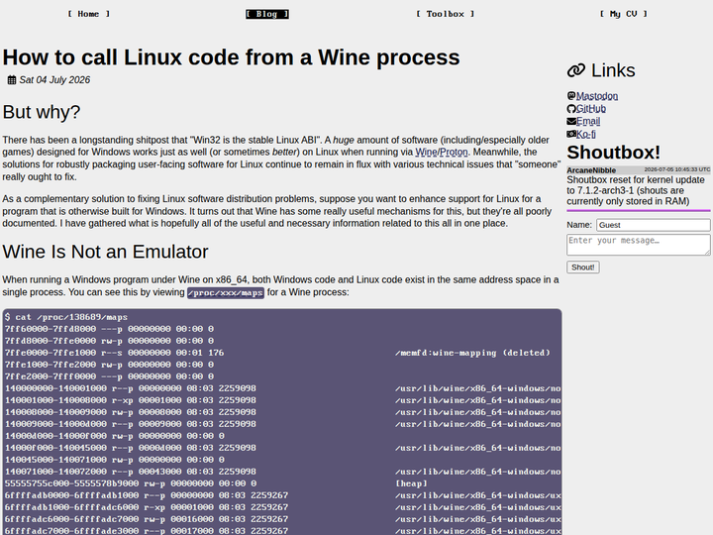The height and width of the screenshot is (535, 713).
Task: Open the Home navigation item
Action: pyautogui.click(x=89, y=14)
